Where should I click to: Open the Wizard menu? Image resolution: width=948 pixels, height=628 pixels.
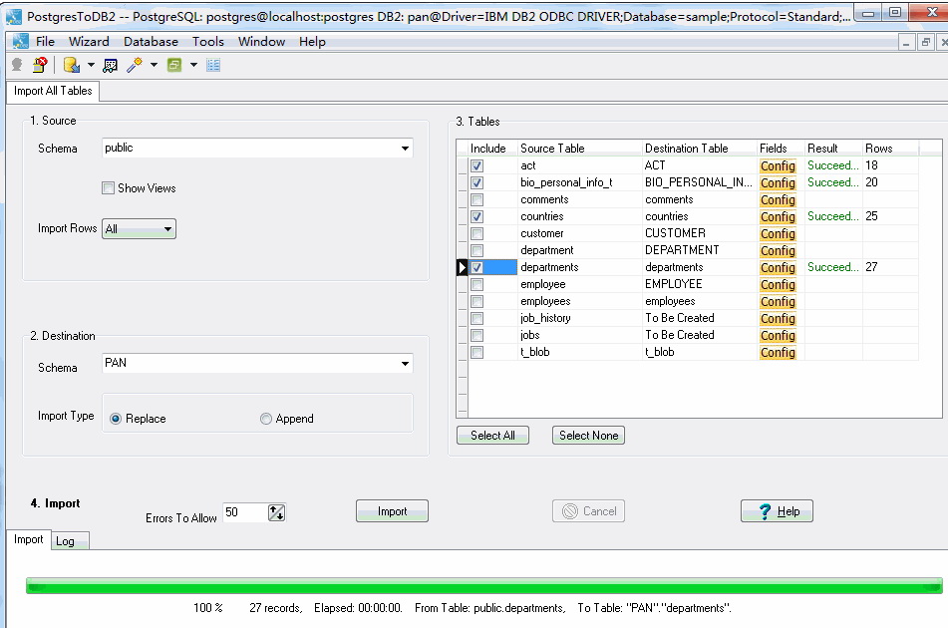point(89,42)
